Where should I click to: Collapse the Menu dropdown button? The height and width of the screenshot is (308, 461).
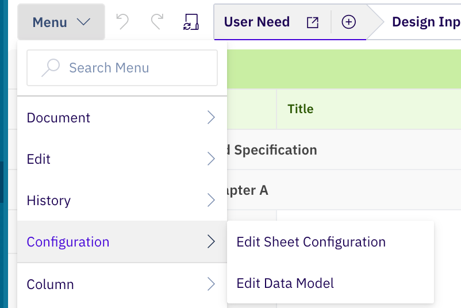(61, 22)
